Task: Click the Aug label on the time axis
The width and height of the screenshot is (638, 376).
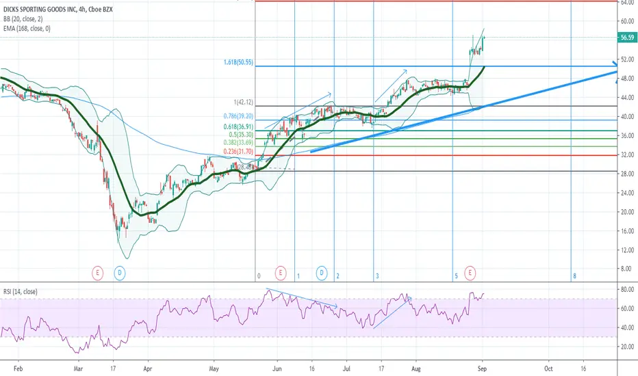Action: [x=416, y=368]
